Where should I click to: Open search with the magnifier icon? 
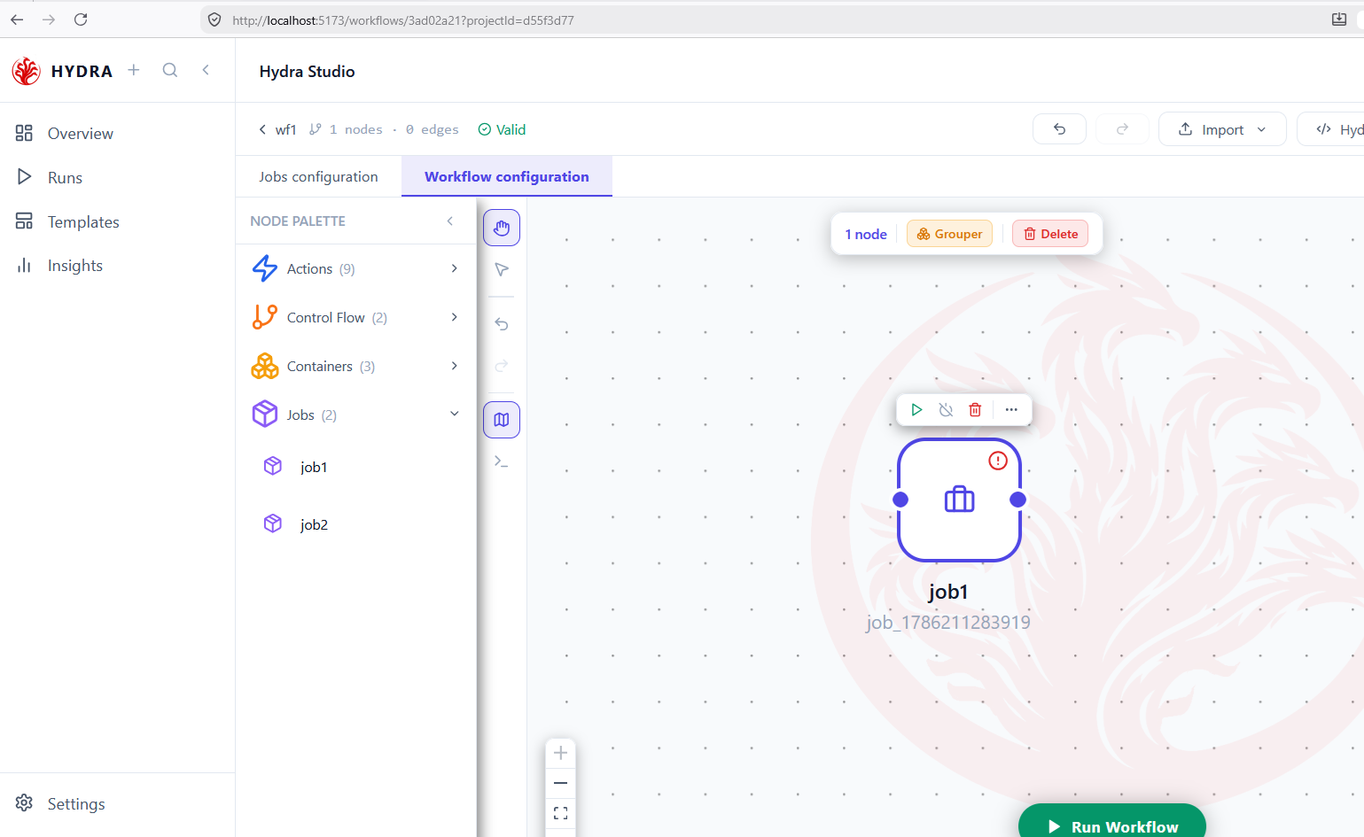tap(170, 70)
